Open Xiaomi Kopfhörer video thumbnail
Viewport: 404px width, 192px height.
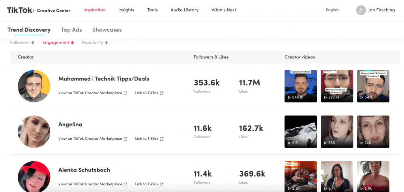pyautogui.click(x=373, y=86)
